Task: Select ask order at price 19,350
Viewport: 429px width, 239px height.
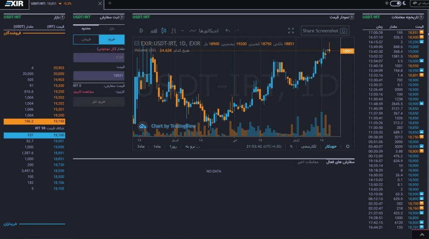Action: [34, 85]
